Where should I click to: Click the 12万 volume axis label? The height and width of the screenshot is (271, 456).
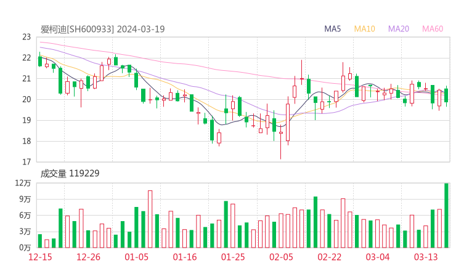point(23,183)
